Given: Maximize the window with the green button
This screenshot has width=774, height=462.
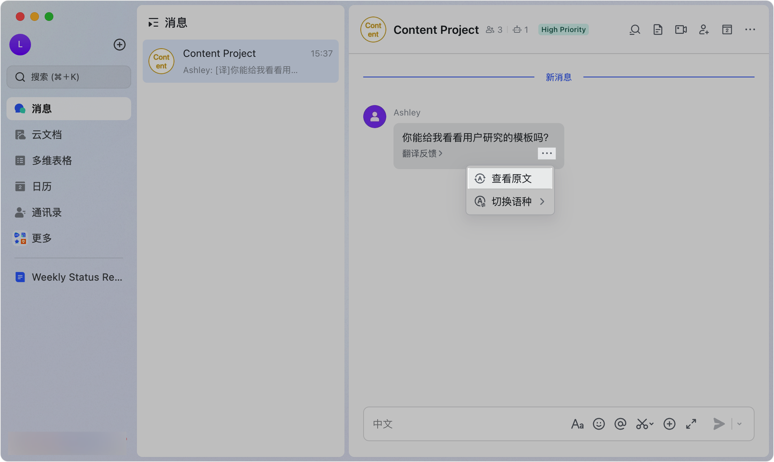Looking at the screenshot, I should tap(49, 17).
